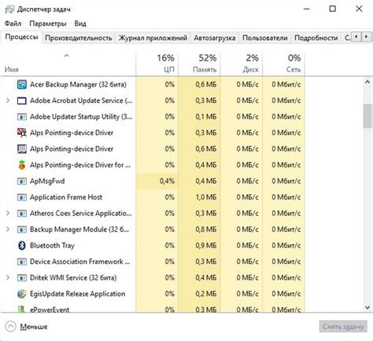Click the Bluetooth Tray icon
373x341 pixels.
(22, 245)
